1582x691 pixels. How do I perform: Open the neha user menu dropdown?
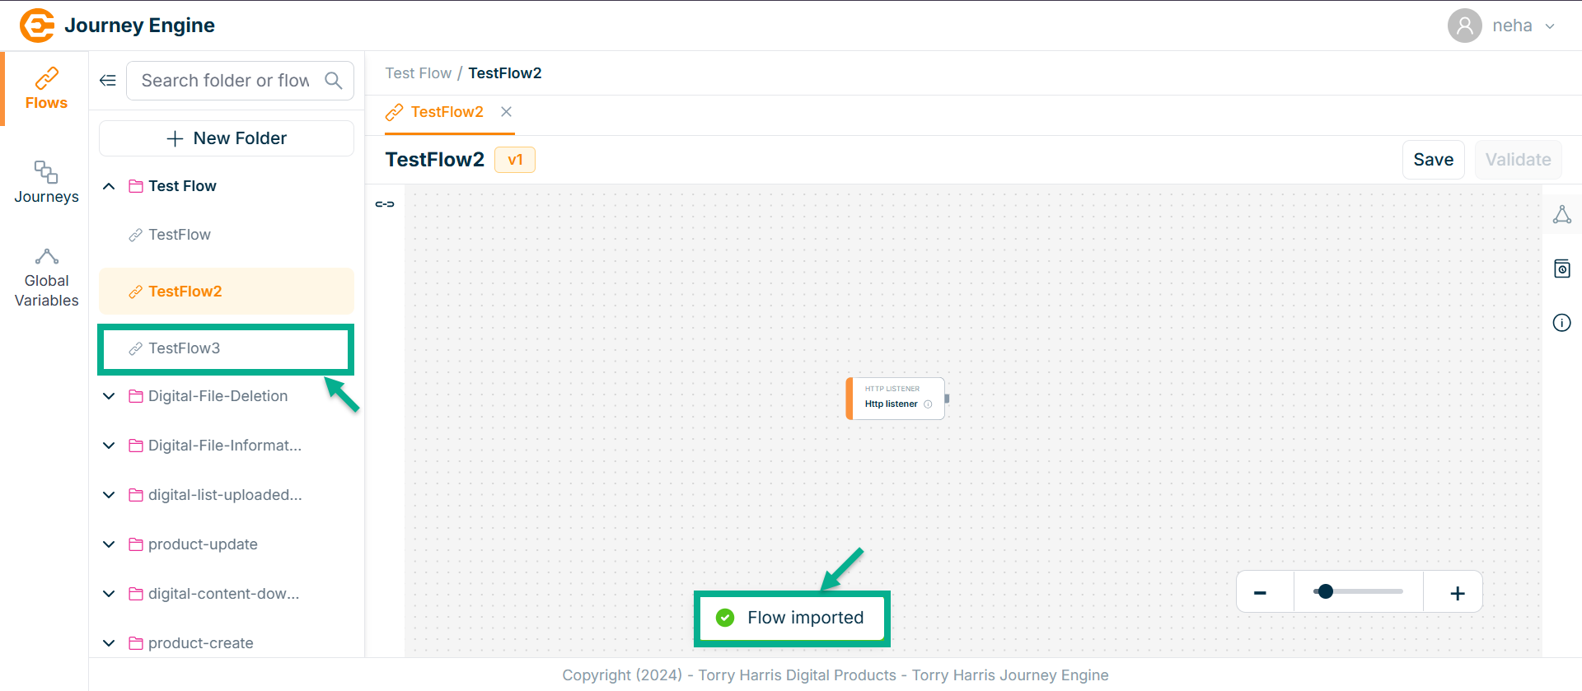pyautogui.click(x=1549, y=26)
